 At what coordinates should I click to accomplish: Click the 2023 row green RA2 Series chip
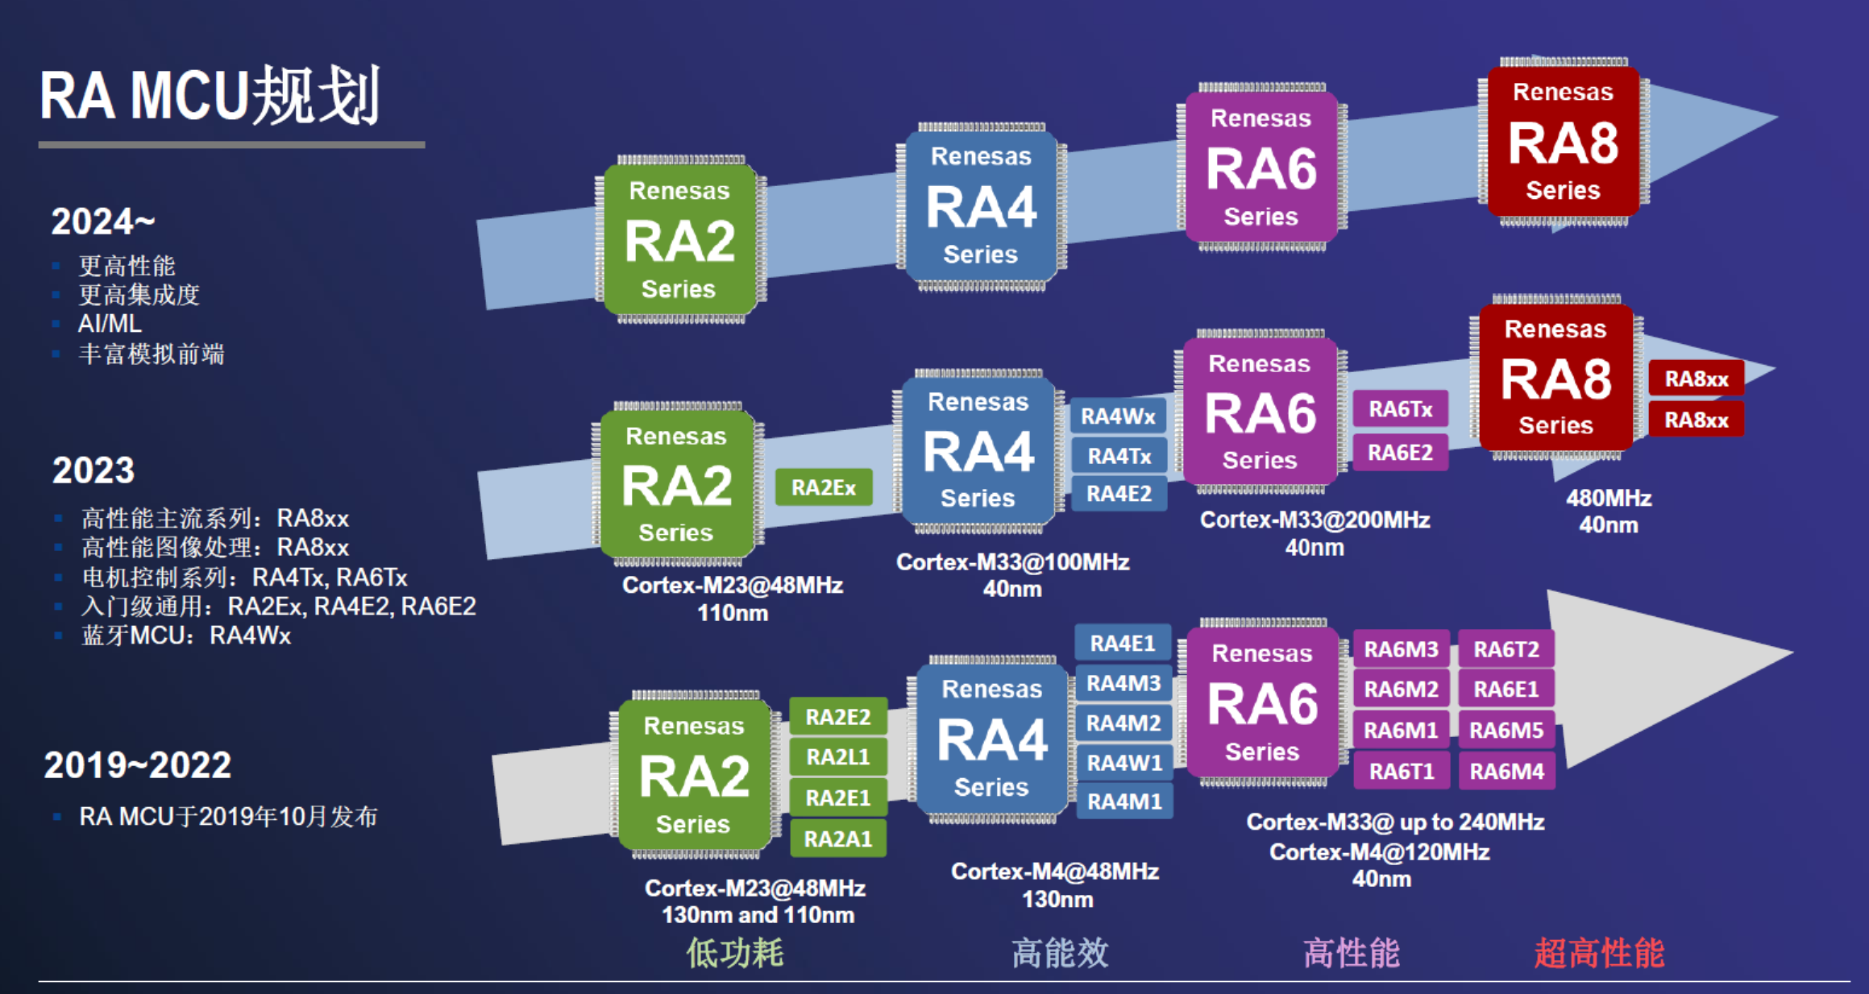point(676,484)
